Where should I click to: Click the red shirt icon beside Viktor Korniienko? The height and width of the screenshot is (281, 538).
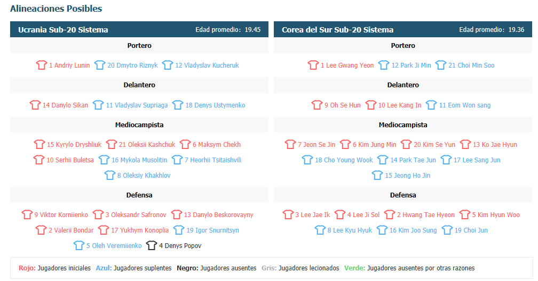click(x=27, y=214)
